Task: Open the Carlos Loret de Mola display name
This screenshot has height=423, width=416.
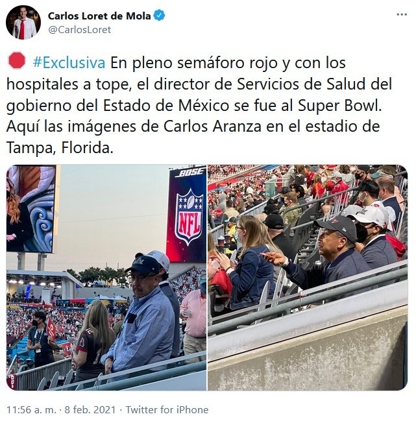Action: 99,16
